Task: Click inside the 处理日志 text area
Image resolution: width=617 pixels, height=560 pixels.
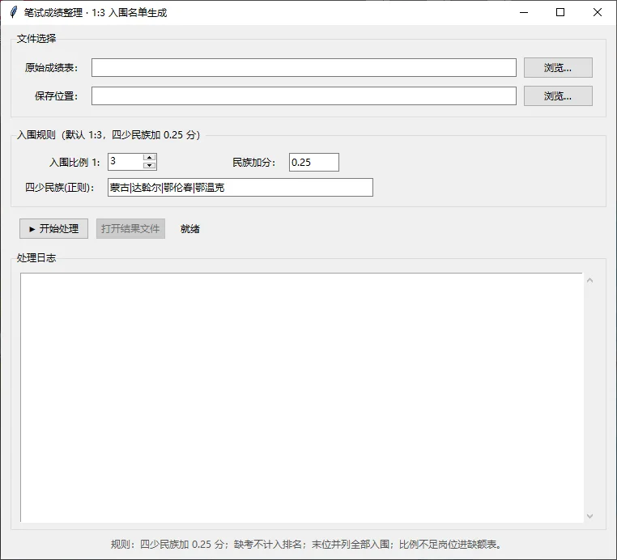Action: tap(302, 397)
